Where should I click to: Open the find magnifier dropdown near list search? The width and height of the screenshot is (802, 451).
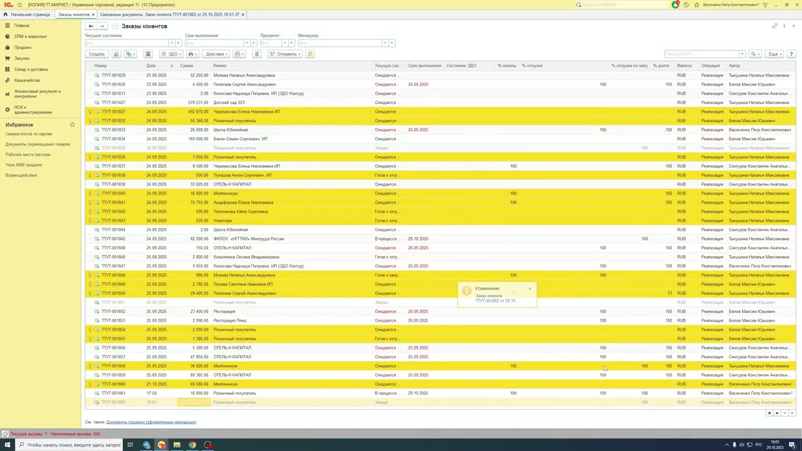(x=756, y=54)
